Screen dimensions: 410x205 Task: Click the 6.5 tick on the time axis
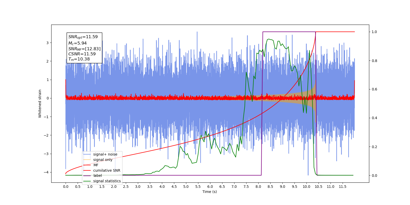222,187
